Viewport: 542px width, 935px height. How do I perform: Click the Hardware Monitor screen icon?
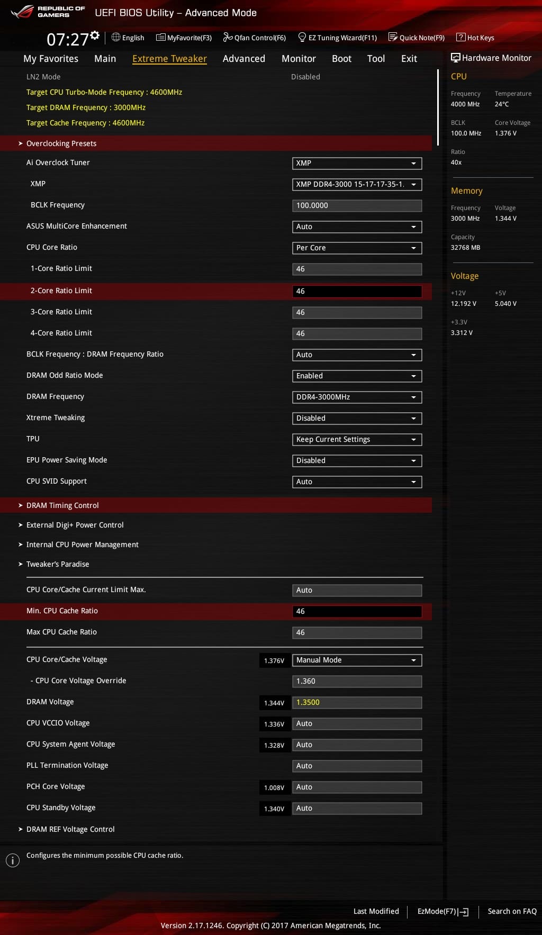pyautogui.click(x=455, y=58)
